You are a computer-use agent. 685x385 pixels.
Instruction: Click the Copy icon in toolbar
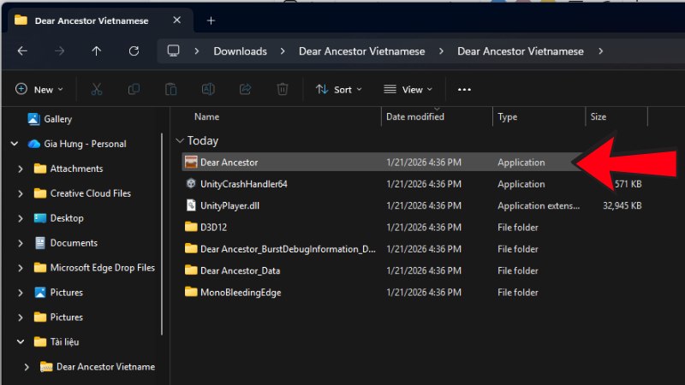point(134,89)
